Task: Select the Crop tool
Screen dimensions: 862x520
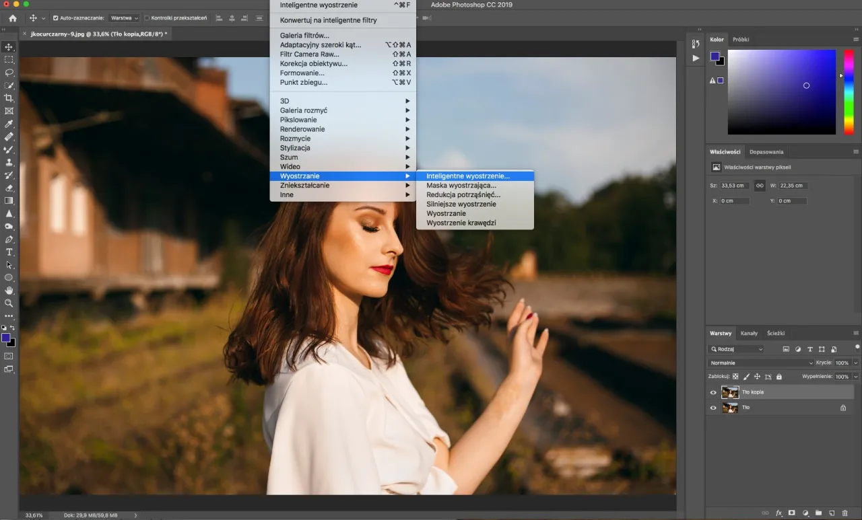Action: coord(9,98)
